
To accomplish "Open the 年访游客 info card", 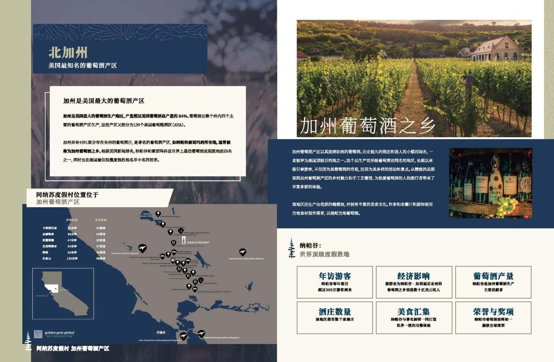I will pos(334,282).
